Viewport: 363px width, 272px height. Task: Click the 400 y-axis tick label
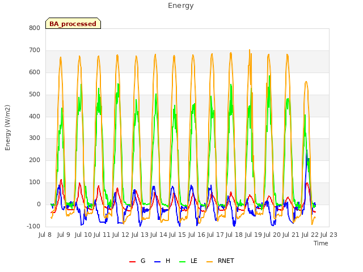(x=35, y=116)
